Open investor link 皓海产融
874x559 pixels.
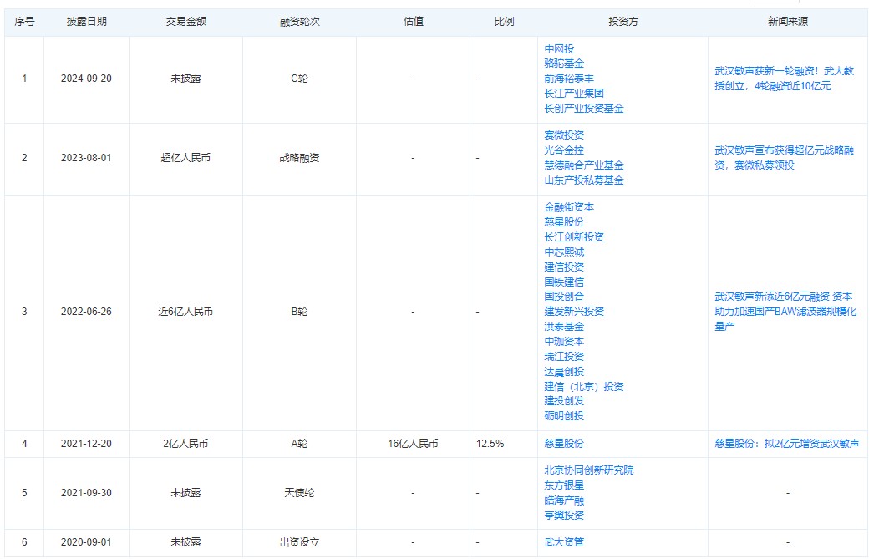(564, 501)
